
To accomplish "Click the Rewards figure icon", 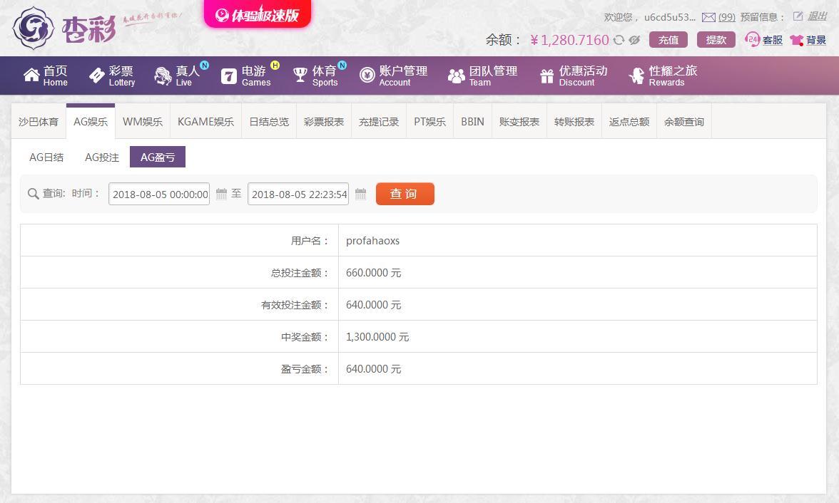I will pyautogui.click(x=636, y=76).
